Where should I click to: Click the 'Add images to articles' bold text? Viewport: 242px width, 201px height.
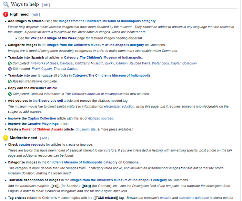25,21
